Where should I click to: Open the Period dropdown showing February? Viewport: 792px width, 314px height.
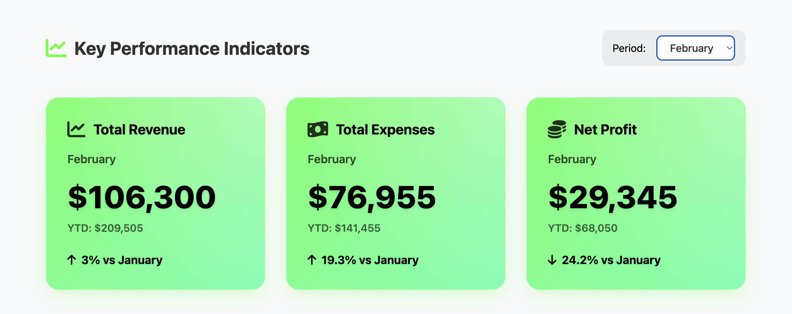coord(695,48)
